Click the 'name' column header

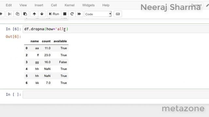coord(35,41)
